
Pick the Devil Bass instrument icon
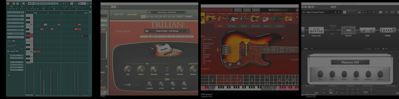click(244, 18)
